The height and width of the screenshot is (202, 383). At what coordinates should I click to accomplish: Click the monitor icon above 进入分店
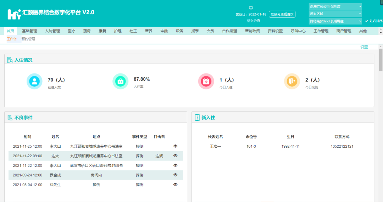click(251, 8)
